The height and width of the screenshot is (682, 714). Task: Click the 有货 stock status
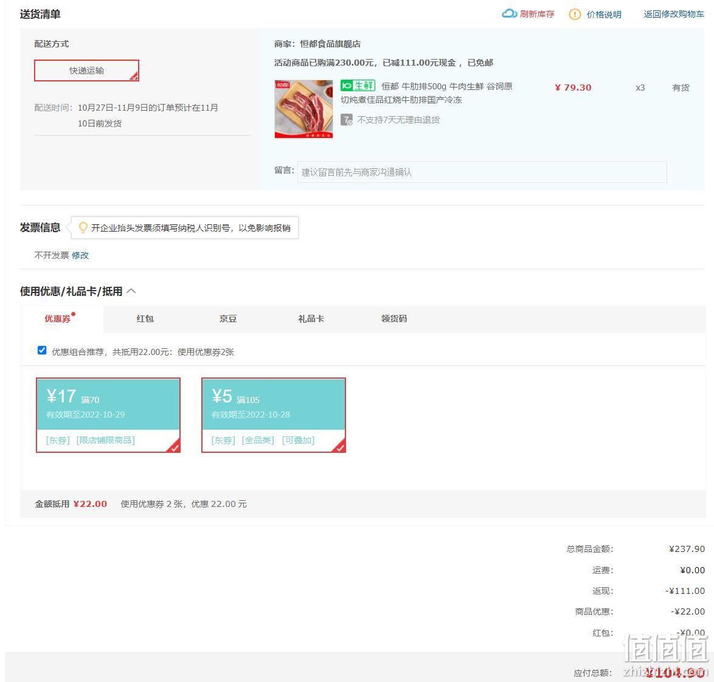(681, 88)
